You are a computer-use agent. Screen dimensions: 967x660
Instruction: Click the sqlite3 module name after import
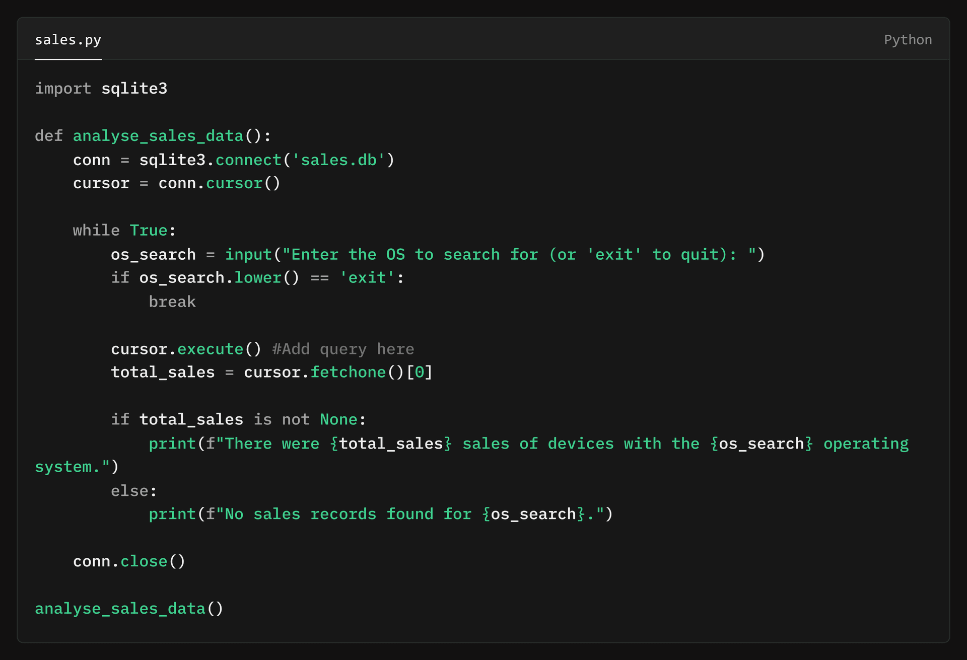(x=134, y=89)
